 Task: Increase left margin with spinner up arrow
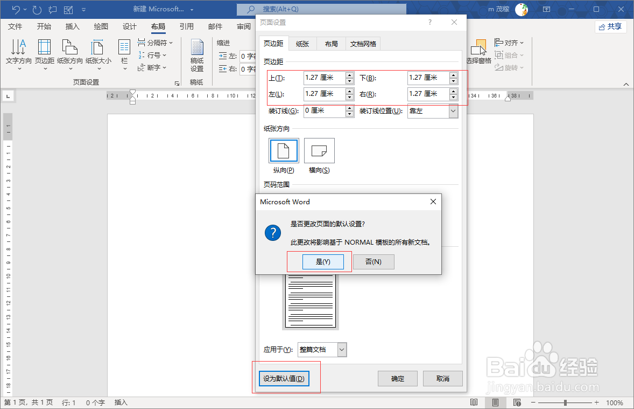pos(350,91)
